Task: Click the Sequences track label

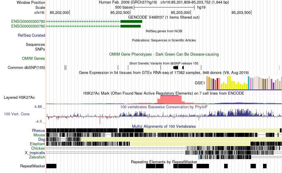Action: [x=35, y=44]
